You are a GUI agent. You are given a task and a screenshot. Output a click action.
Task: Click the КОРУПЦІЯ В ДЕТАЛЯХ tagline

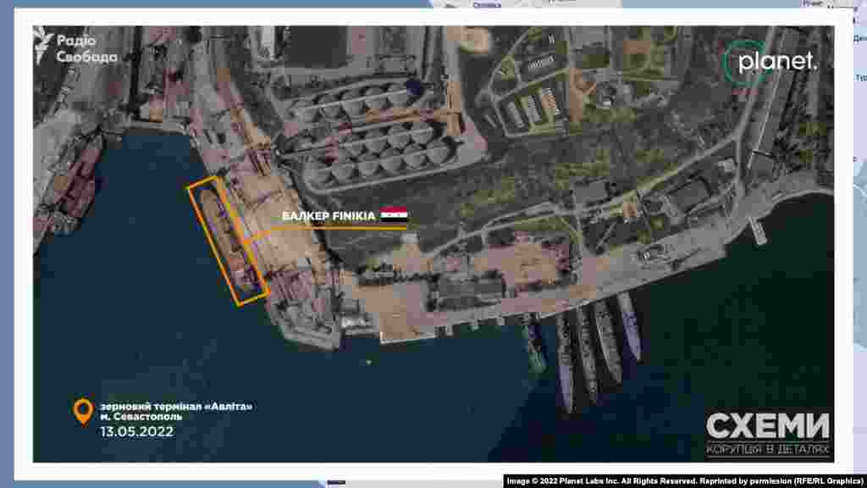768,449
